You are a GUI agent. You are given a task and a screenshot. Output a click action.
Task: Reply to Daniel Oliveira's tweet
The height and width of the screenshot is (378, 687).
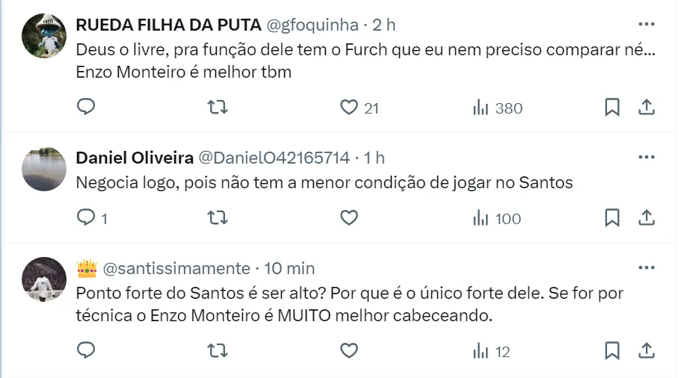pos(87,218)
